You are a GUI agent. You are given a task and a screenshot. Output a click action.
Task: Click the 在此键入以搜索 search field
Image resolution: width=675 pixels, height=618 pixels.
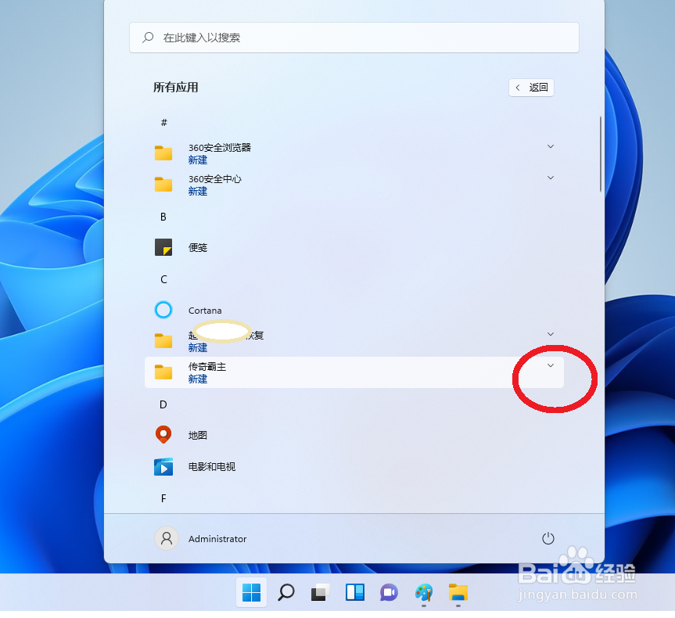point(354,38)
